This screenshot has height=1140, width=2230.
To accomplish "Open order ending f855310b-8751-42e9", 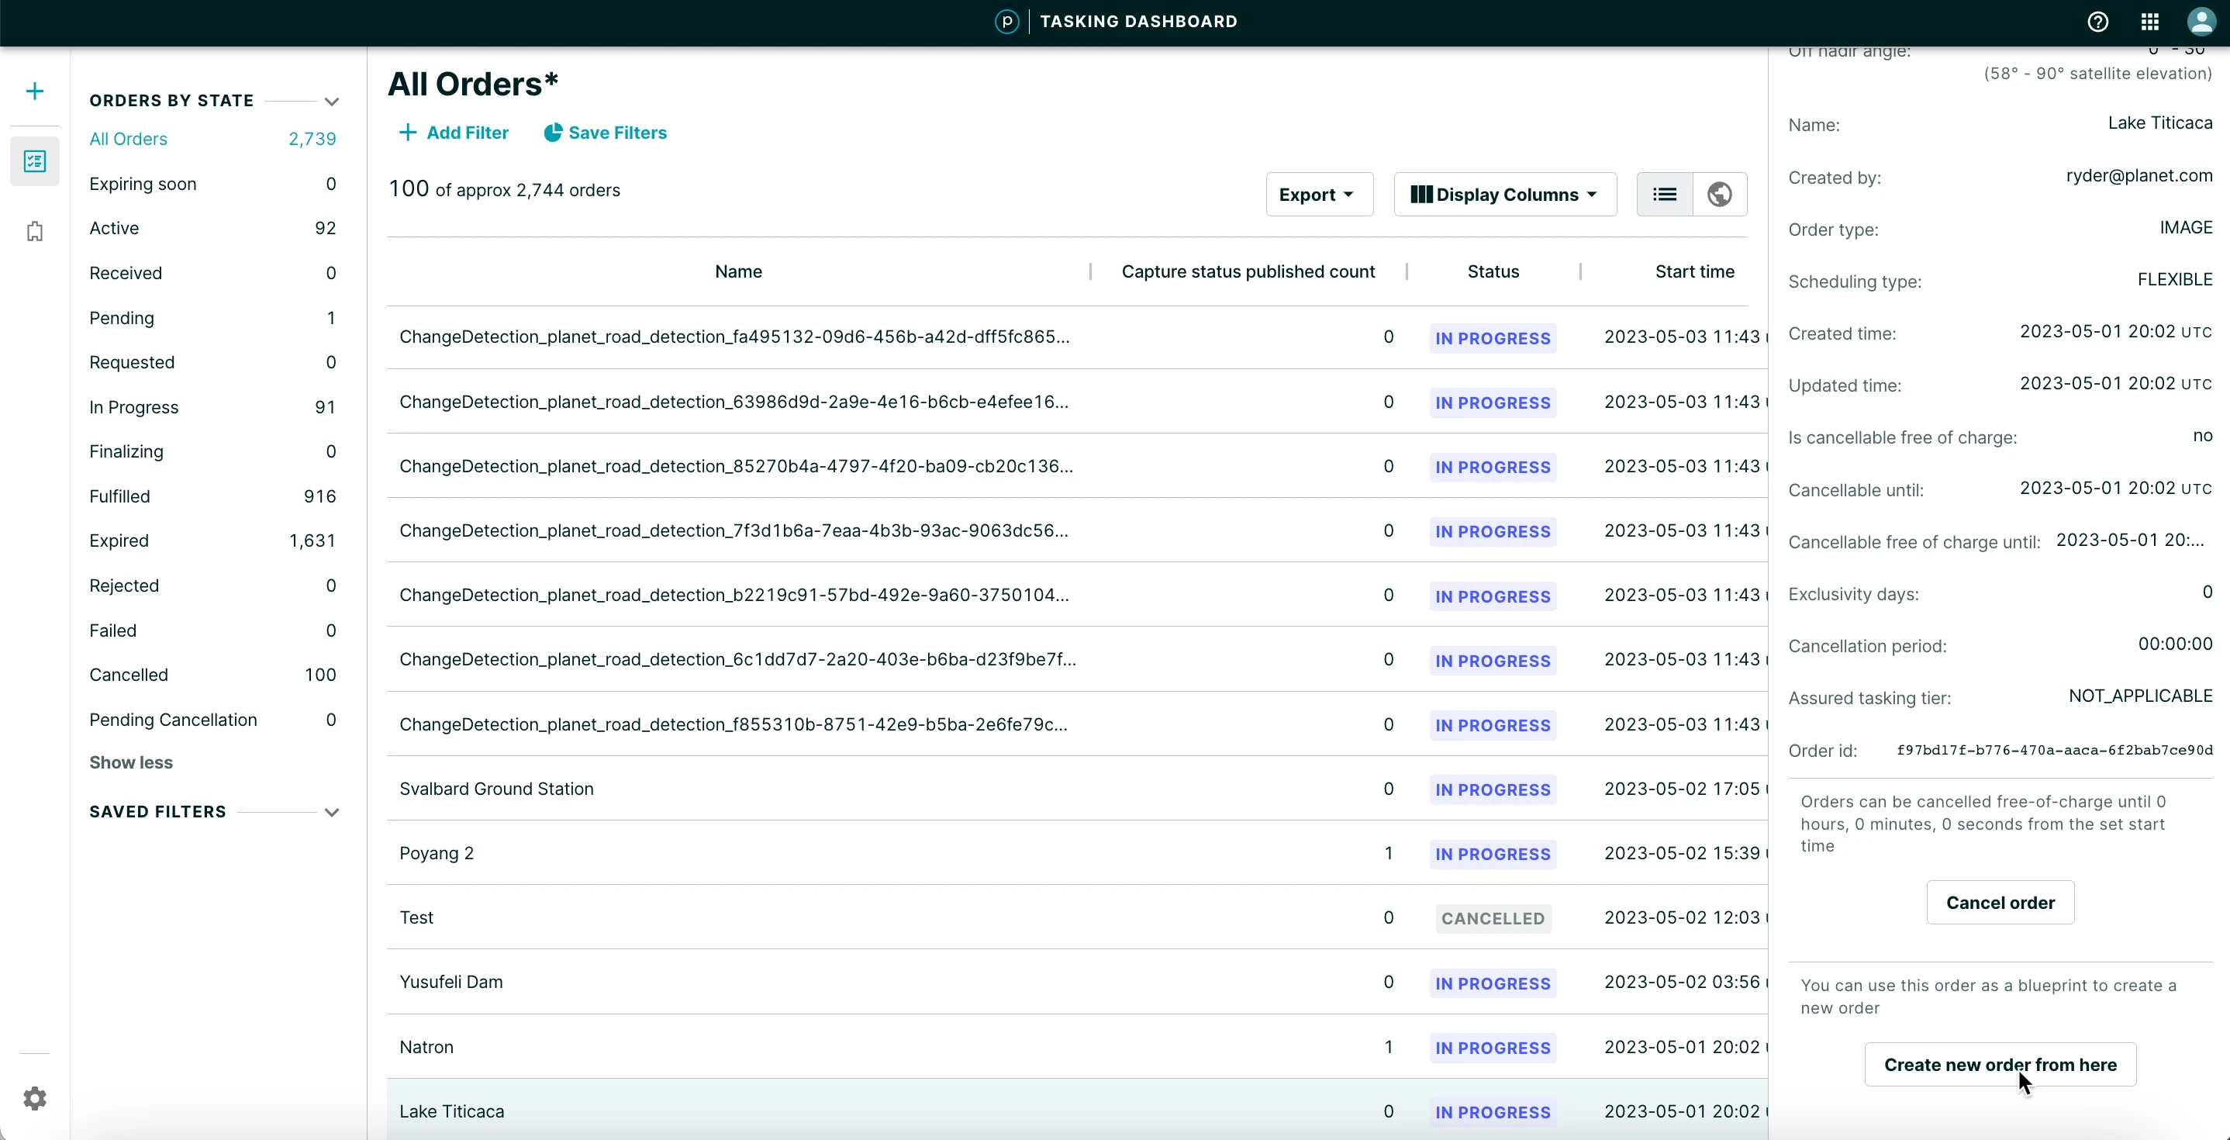I will pyautogui.click(x=1077, y=724).
